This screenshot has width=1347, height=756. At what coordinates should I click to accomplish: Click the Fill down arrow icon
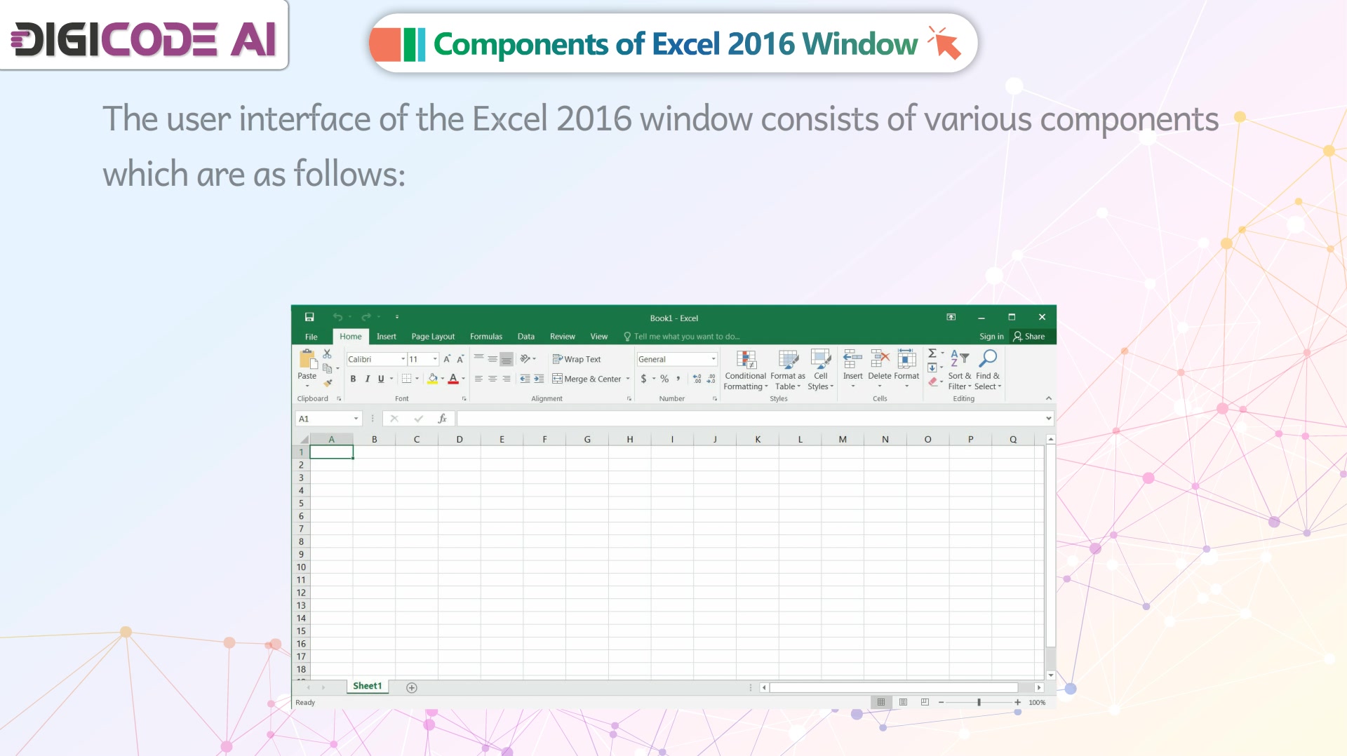point(932,367)
